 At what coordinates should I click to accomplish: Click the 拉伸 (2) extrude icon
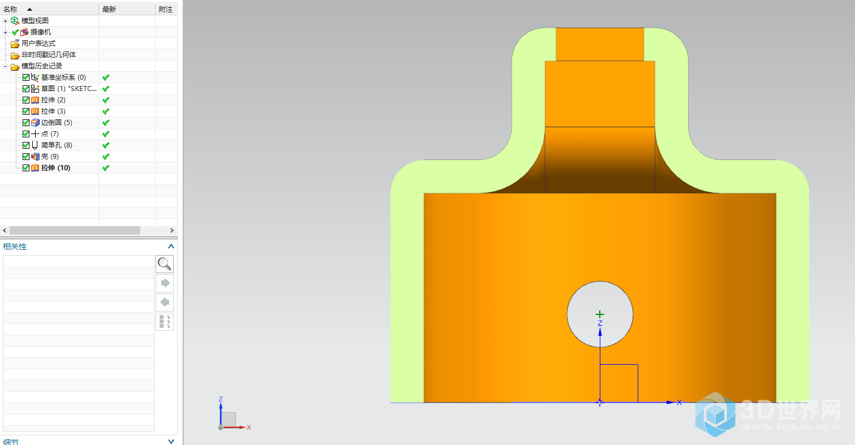click(x=35, y=100)
